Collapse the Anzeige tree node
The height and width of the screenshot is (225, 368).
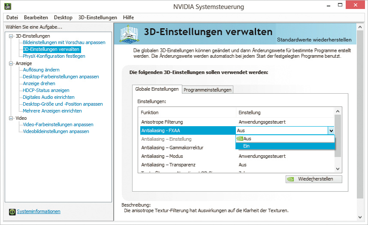(x=11, y=63)
